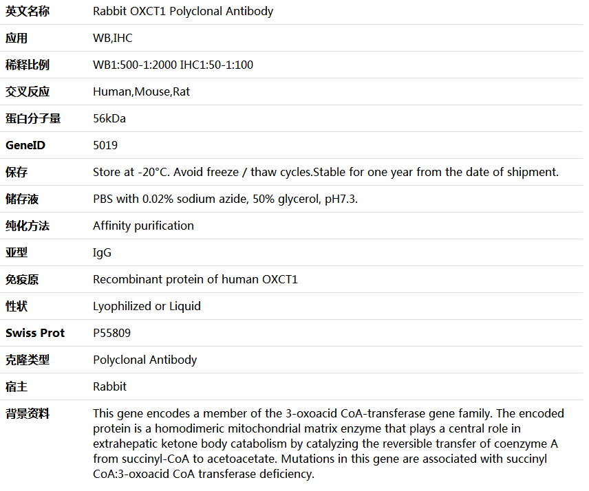This screenshot has width=589, height=491.
Task: Click the Polyclonal Antibody clone type value
Action: point(144,360)
